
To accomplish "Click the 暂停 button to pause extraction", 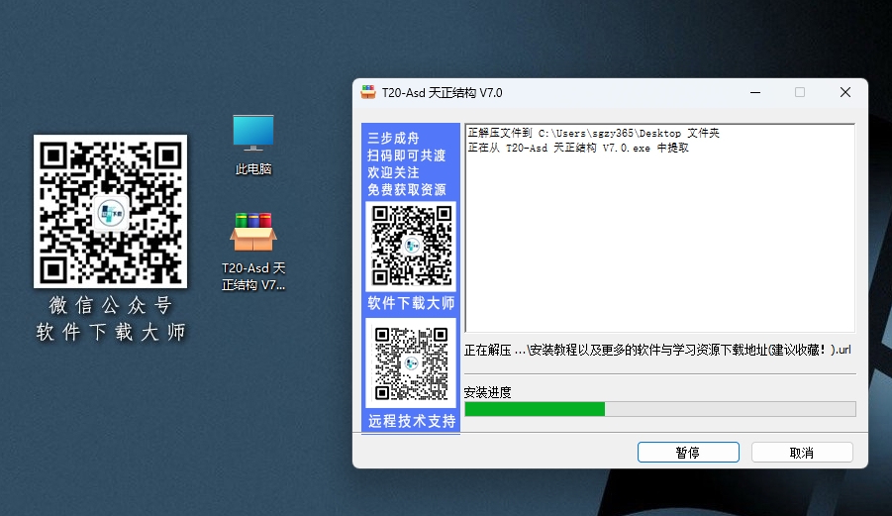I will (688, 453).
